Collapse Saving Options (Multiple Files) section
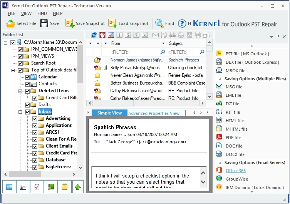This screenshot has height=204, width=290. click(x=220, y=79)
